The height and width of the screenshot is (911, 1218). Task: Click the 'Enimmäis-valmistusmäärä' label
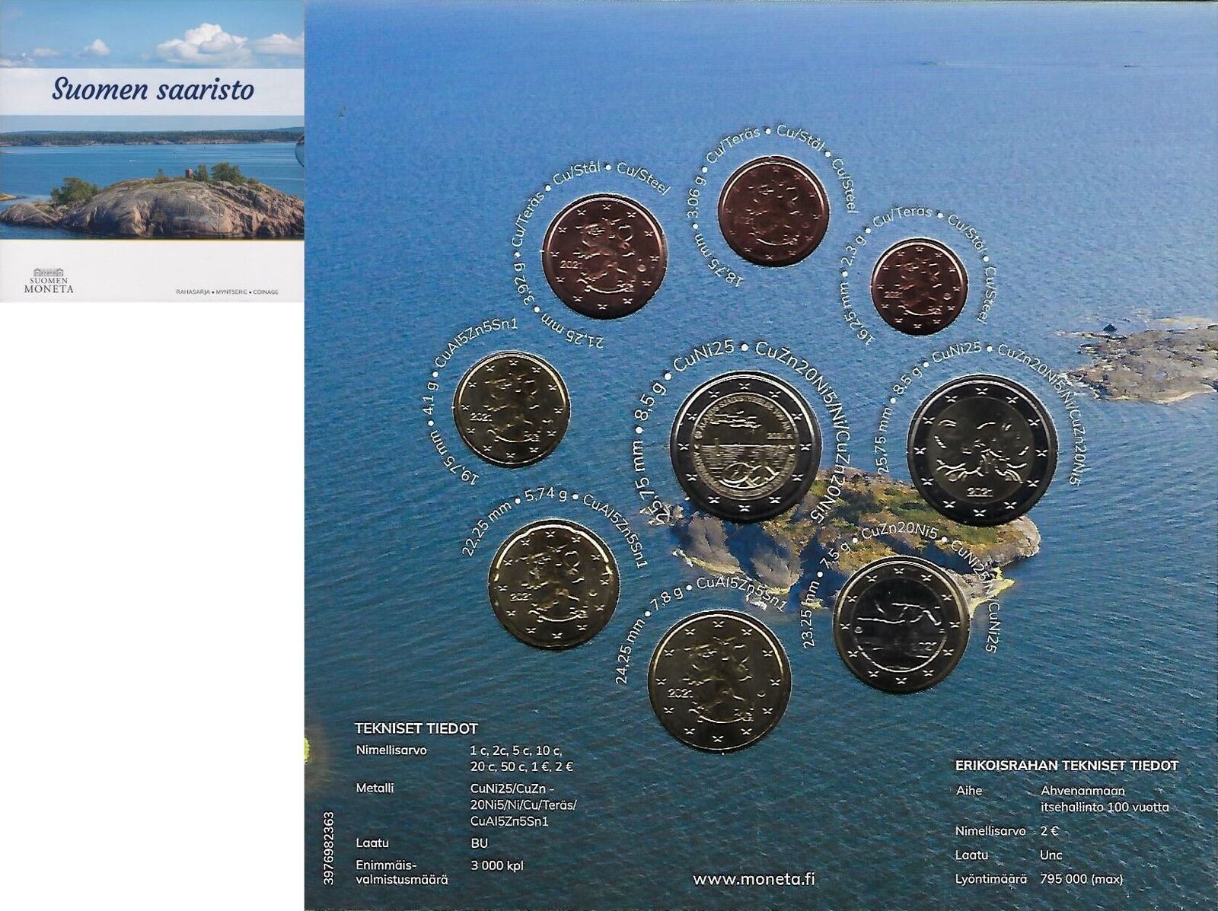tap(402, 872)
